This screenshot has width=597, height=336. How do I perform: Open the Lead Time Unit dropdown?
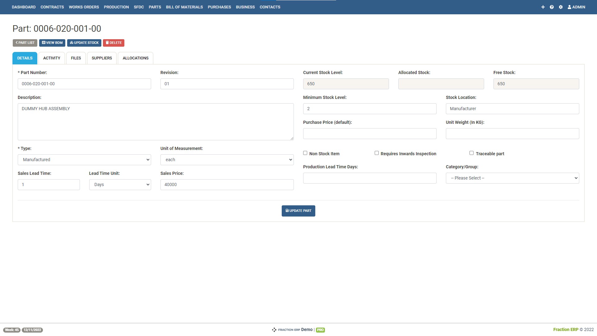click(x=120, y=184)
